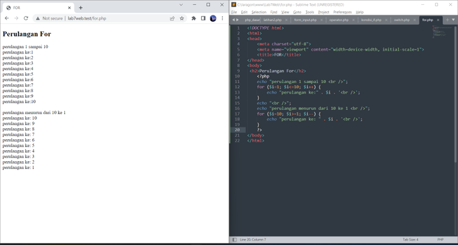Click the Not secure warning icon
This screenshot has height=245, width=458.
(38, 19)
